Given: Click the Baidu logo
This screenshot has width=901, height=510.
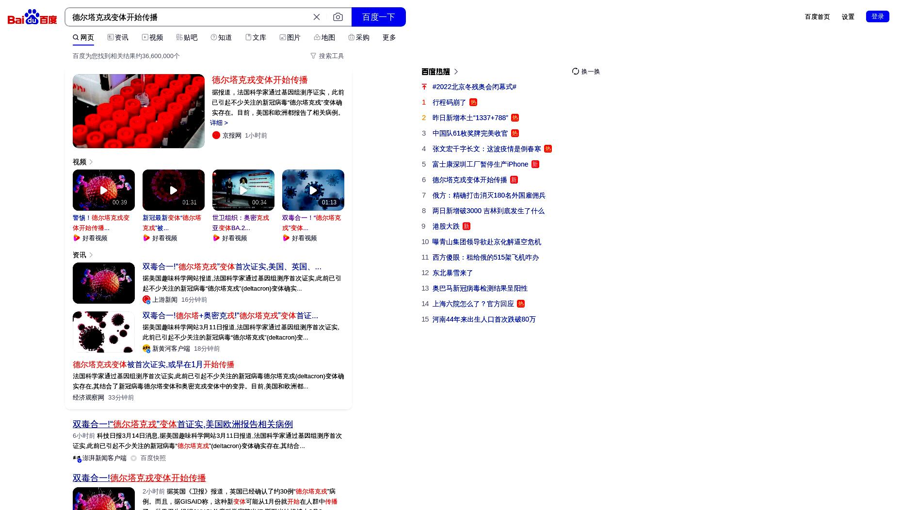Looking at the screenshot, I should 32,17.
